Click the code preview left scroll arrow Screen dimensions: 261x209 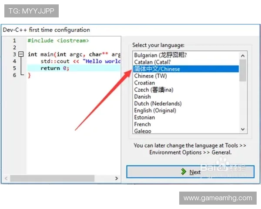click(x=6, y=179)
